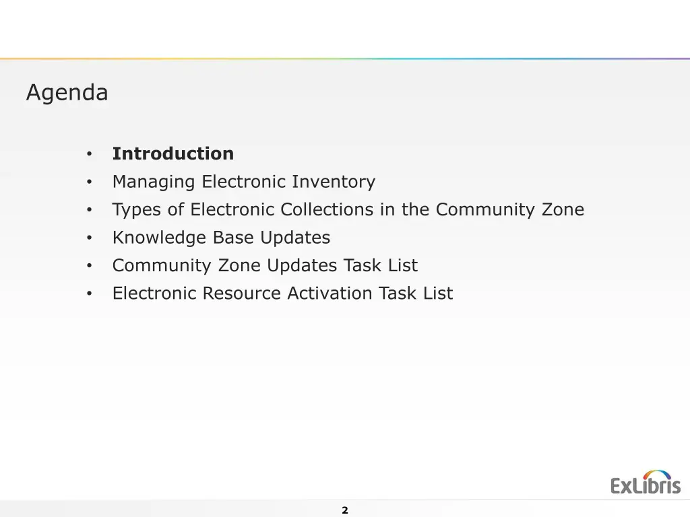The image size is (690, 517).
Task: Select the bullet before Introduction
Action: [x=90, y=154]
